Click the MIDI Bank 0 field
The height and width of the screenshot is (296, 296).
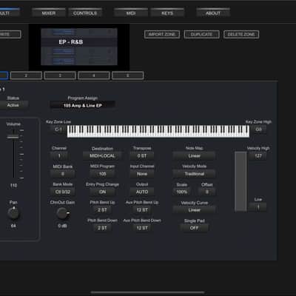point(63,174)
